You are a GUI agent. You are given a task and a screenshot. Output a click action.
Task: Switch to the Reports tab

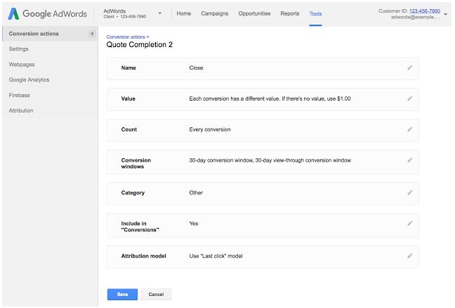pyautogui.click(x=289, y=13)
